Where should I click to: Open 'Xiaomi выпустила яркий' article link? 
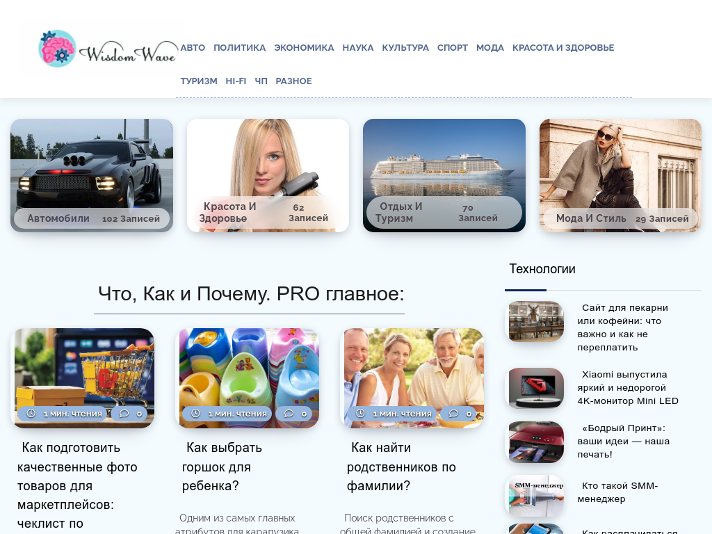(x=628, y=388)
